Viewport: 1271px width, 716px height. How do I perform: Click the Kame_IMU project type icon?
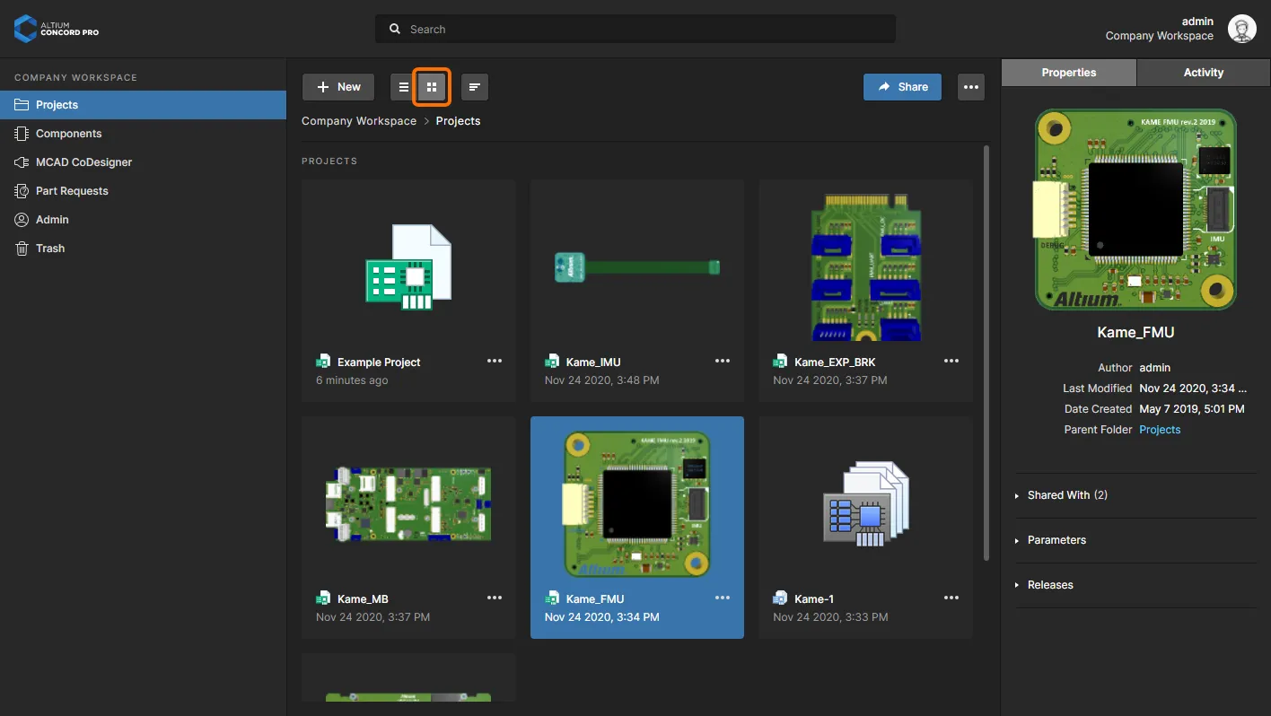pyautogui.click(x=552, y=362)
